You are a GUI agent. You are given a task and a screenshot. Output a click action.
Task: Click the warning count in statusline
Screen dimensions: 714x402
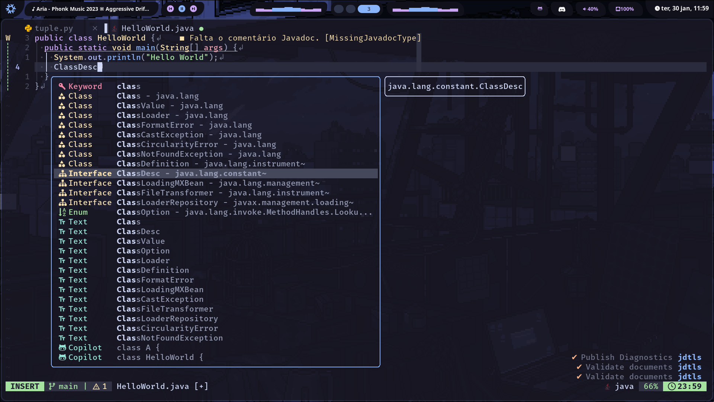click(x=100, y=386)
